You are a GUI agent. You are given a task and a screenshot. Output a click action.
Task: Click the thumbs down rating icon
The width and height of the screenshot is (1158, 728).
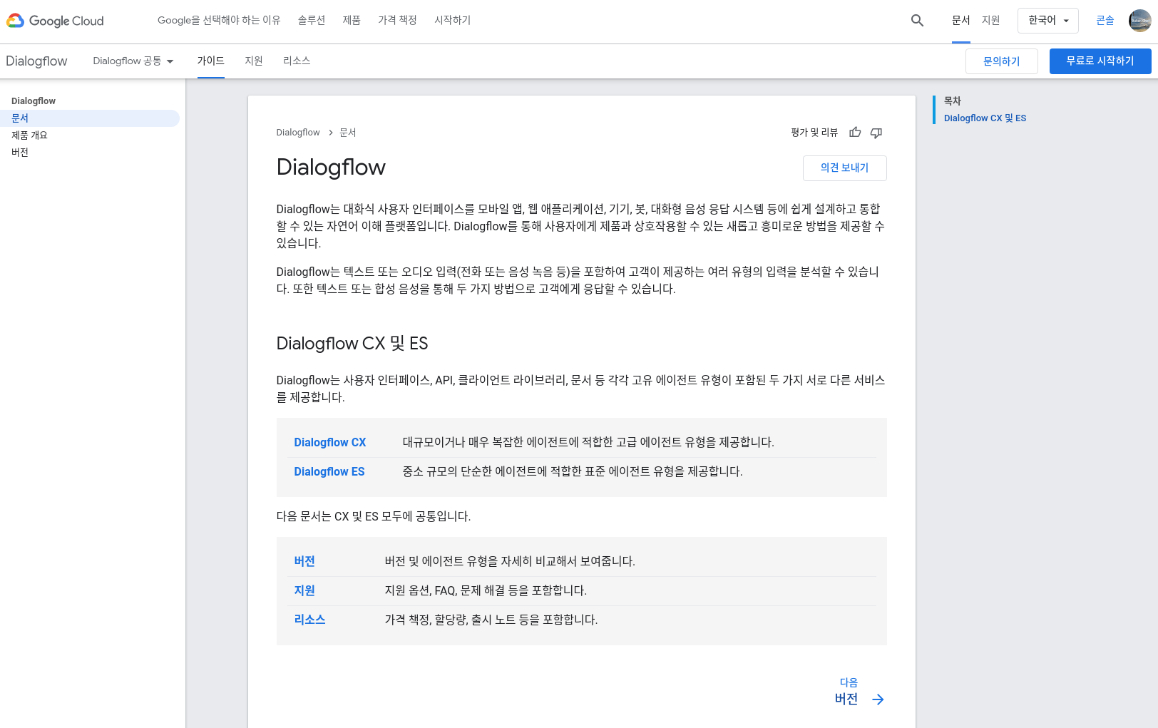(x=876, y=133)
